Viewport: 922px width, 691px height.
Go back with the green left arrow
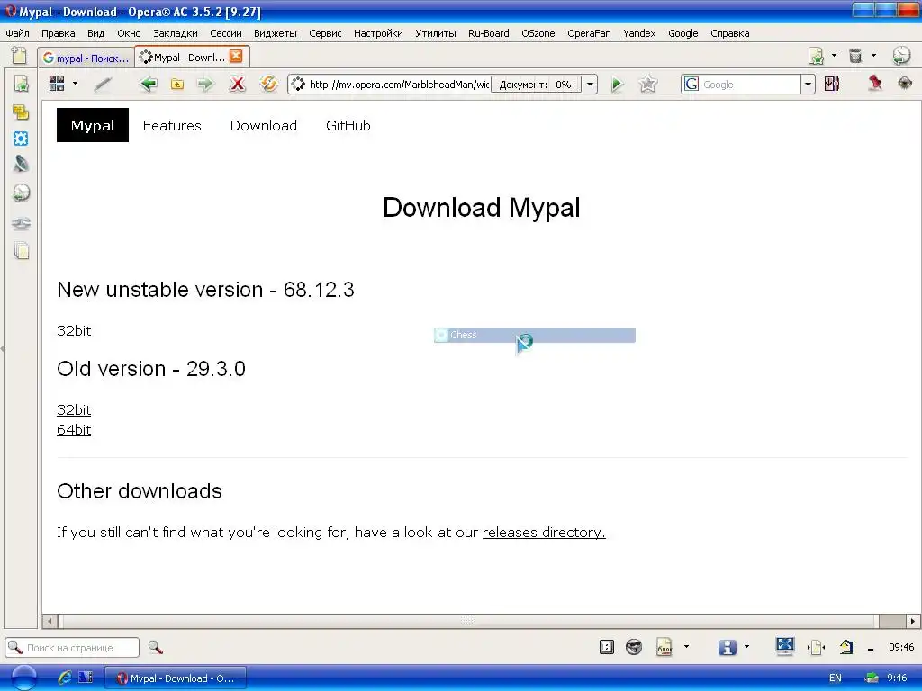[x=149, y=84]
